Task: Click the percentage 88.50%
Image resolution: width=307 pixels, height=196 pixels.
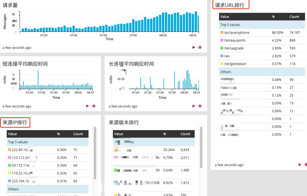Action: click(x=277, y=33)
